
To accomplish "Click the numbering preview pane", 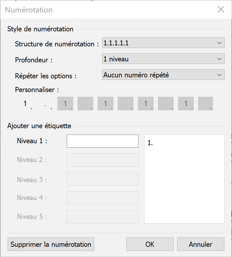I will 184,179.
